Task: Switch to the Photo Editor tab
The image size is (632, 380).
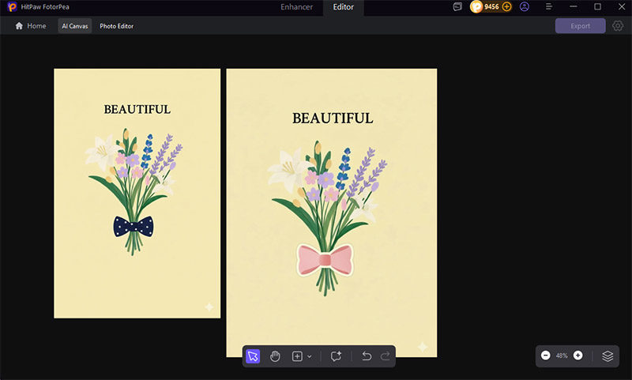Action: (x=116, y=26)
